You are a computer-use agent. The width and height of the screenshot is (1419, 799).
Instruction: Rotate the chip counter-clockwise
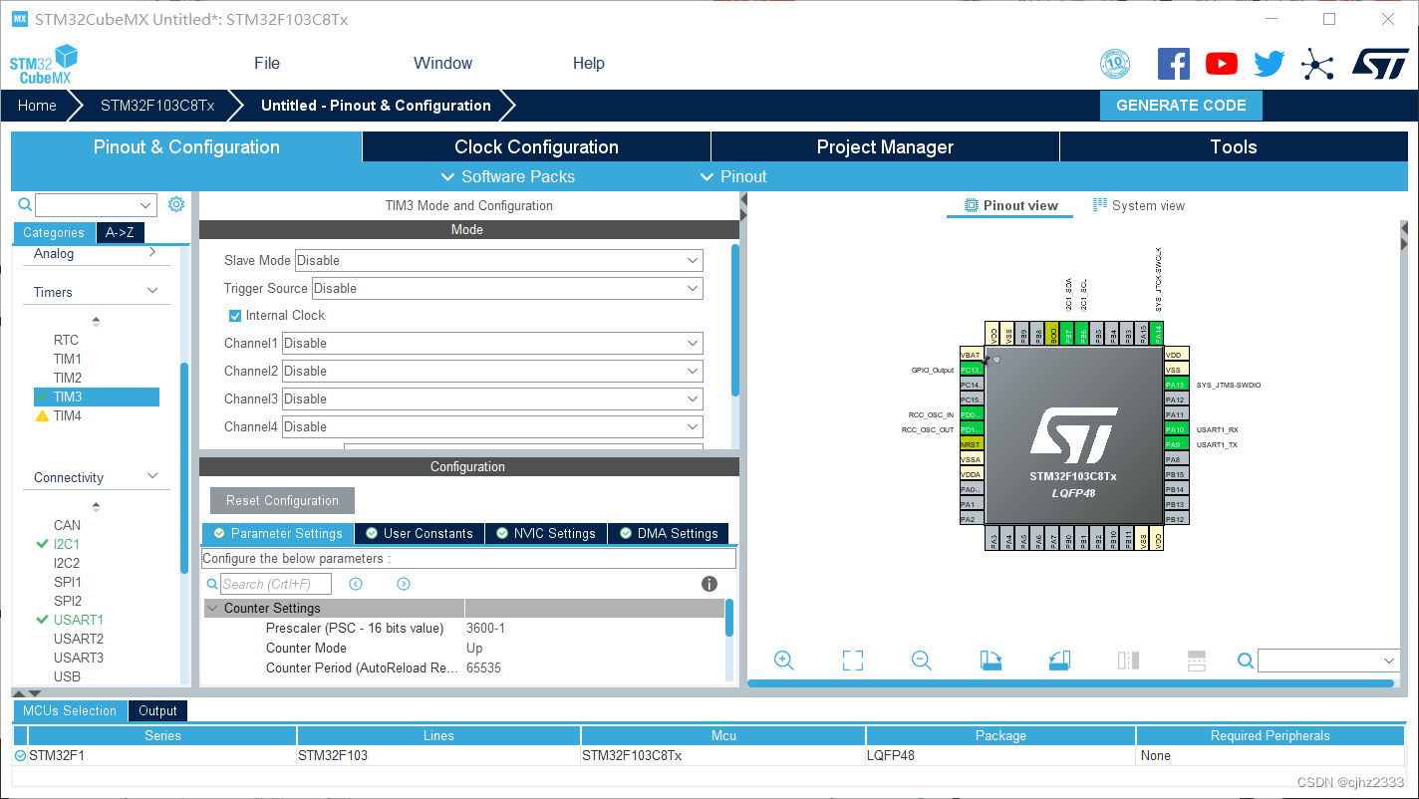point(1059,660)
